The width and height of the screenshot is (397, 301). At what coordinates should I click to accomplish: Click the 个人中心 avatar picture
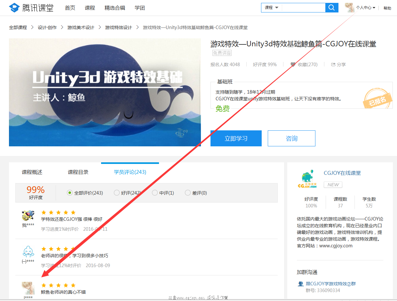pyautogui.click(x=349, y=8)
